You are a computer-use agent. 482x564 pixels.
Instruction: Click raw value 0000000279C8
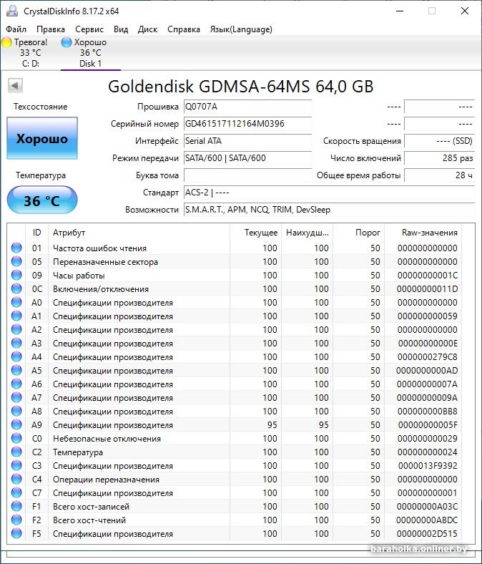point(428,357)
